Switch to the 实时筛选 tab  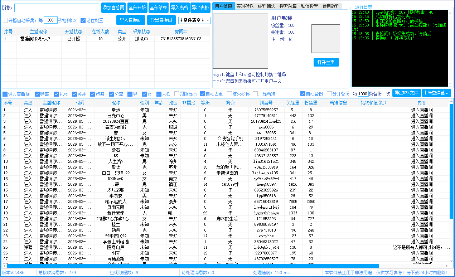(245, 6)
